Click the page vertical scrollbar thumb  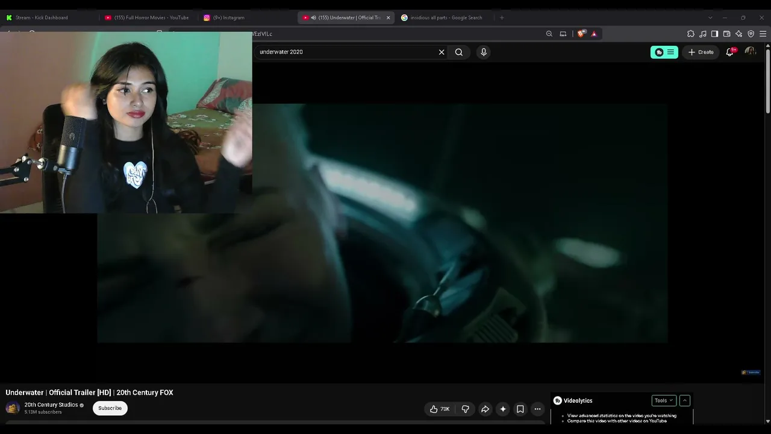click(767, 80)
